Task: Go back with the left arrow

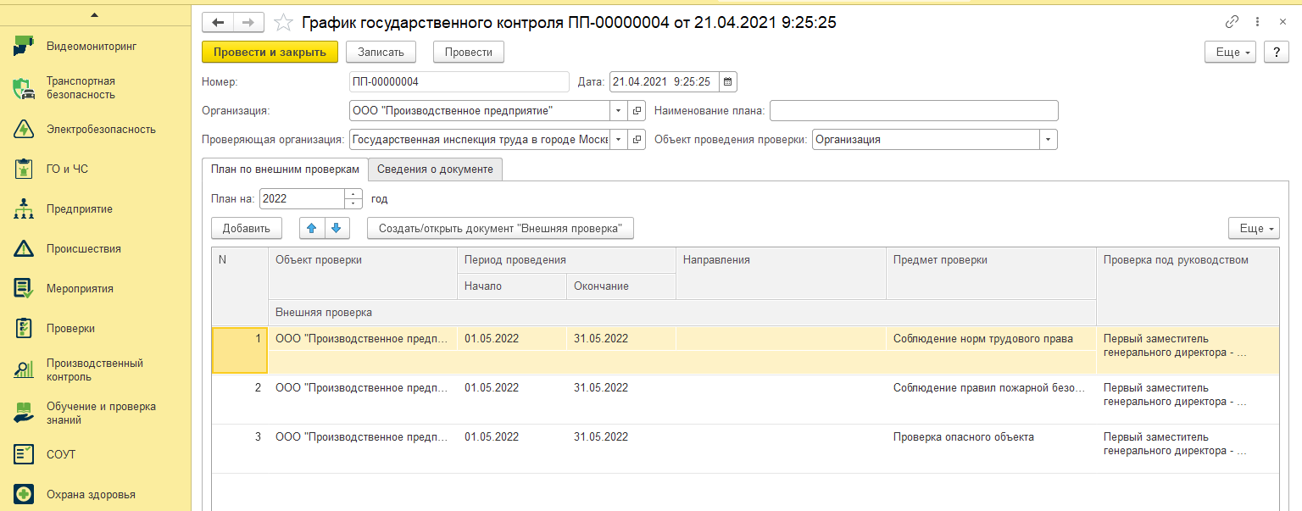Action: (218, 23)
